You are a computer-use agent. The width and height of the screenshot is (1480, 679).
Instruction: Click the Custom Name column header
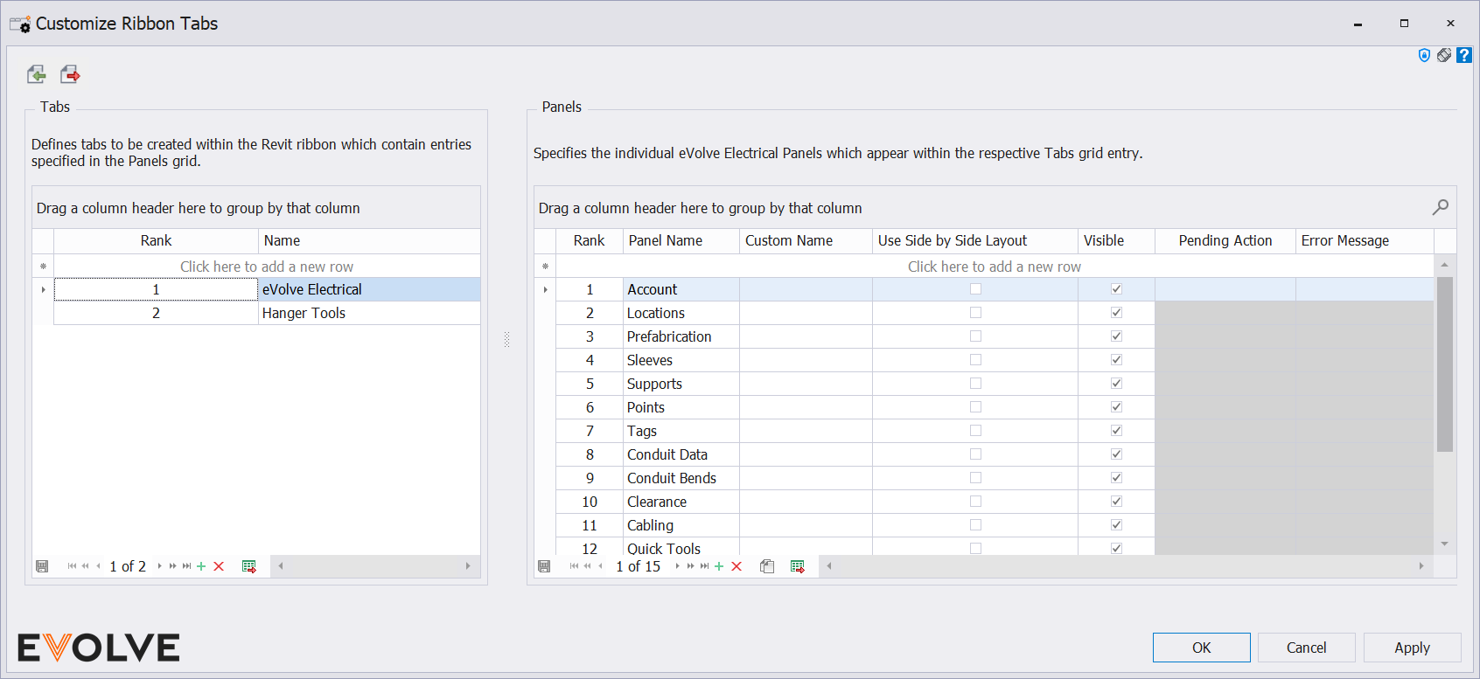tap(806, 241)
